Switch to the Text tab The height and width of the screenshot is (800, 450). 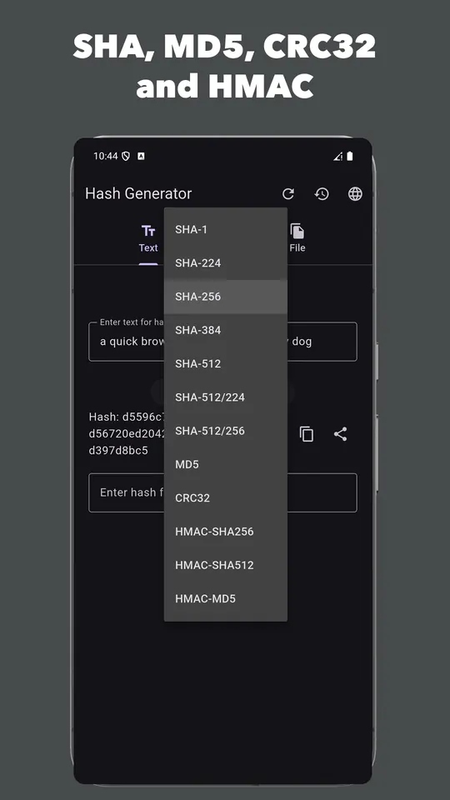[148, 239]
